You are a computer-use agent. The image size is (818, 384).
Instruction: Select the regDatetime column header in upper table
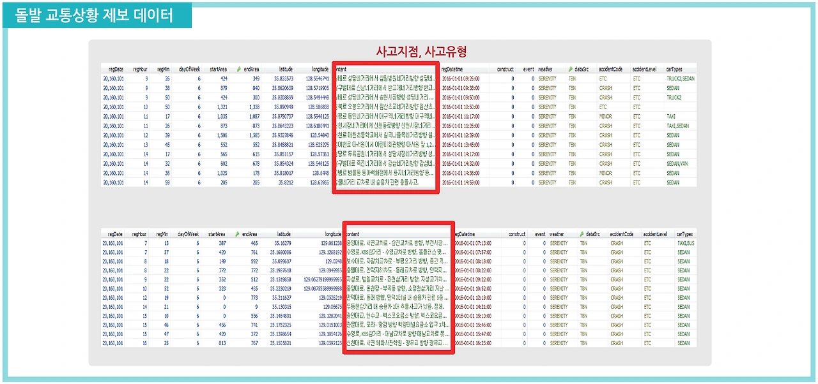(452, 69)
